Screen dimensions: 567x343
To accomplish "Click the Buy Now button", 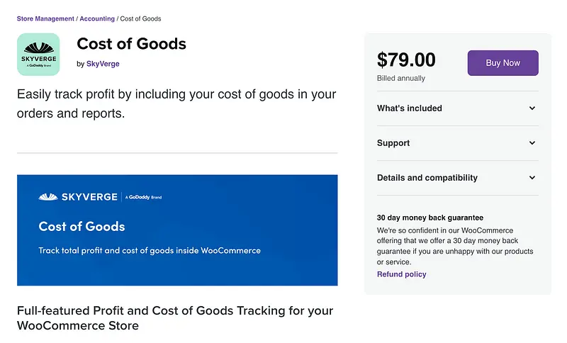I will [x=503, y=63].
